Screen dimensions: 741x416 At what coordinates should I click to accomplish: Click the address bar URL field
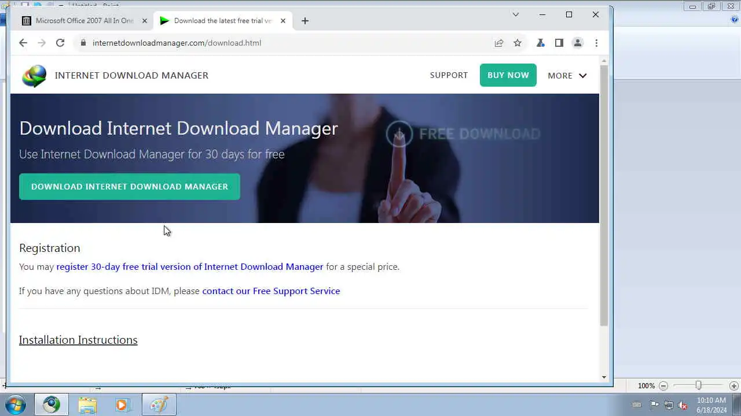pos(284,43)
